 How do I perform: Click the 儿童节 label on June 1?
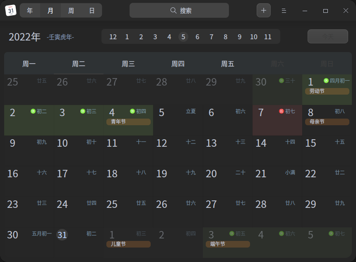point(128,244)
